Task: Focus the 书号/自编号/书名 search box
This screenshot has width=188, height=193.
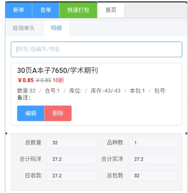Action: [97, 49]
